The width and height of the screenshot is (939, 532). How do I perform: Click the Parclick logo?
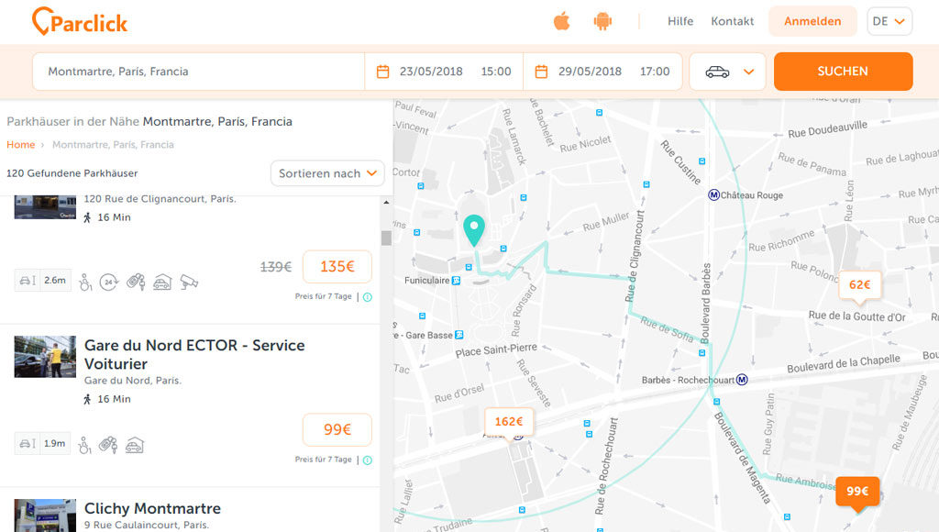click(x=80, y=22)
